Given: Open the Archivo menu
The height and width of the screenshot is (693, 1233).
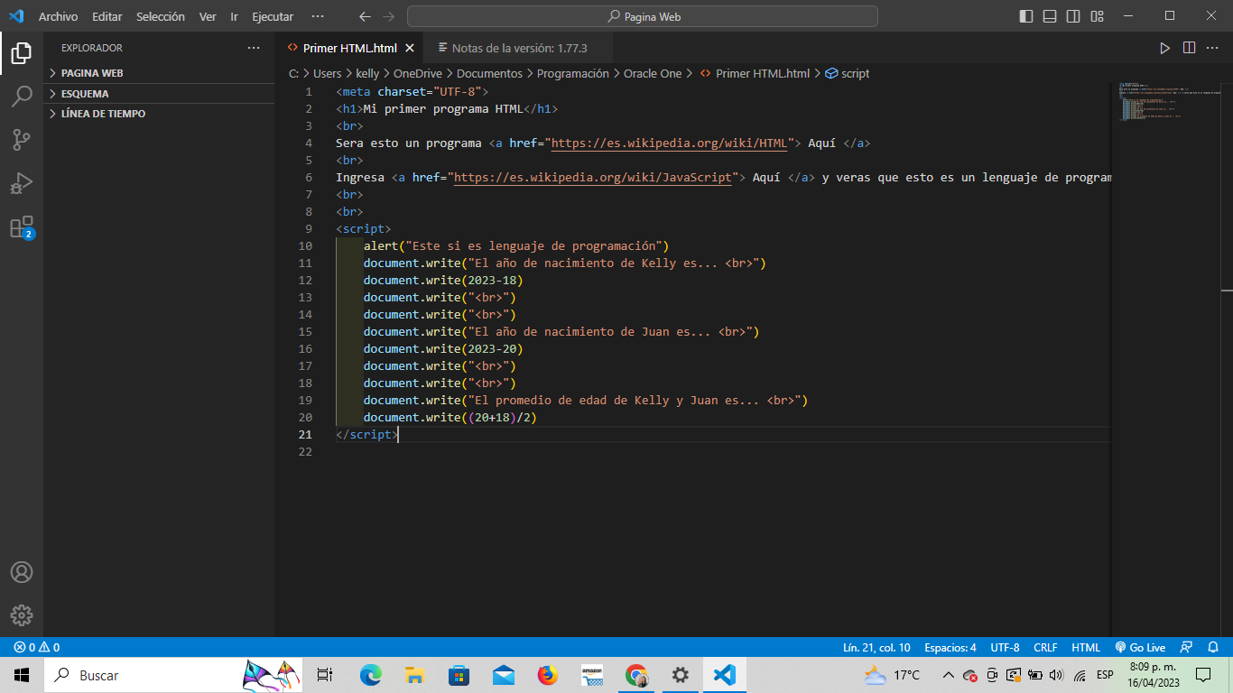Looking at the screenshot, I should (58, 16).
